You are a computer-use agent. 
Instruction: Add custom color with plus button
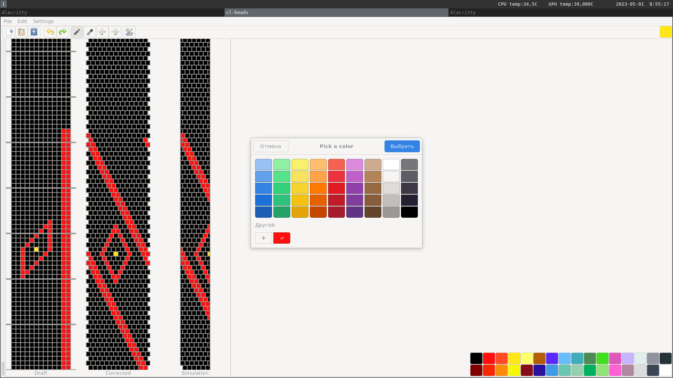click(264, 238)
